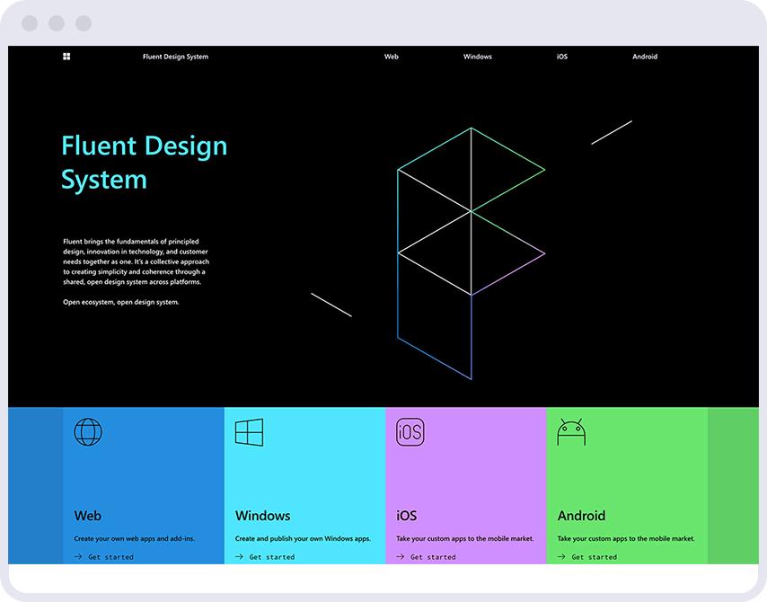767x602 pixels.
Task: Click Get started under Windows
Action: coord(272,557)
